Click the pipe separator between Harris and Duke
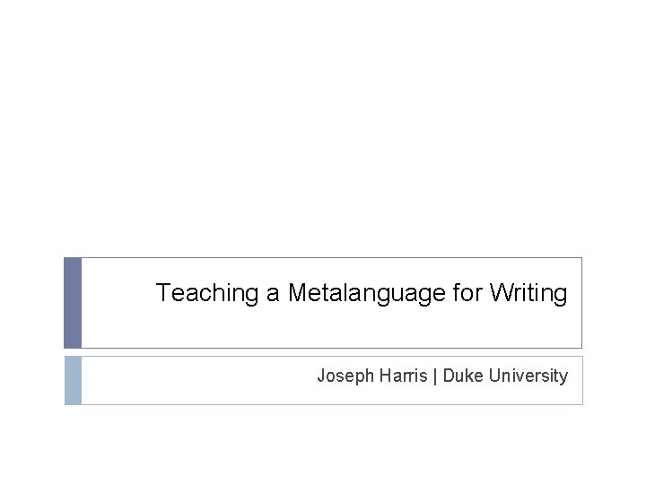Image resolution: width=646 pixels, height=484 pixels. pyautogui.click(x=436, y=376)
